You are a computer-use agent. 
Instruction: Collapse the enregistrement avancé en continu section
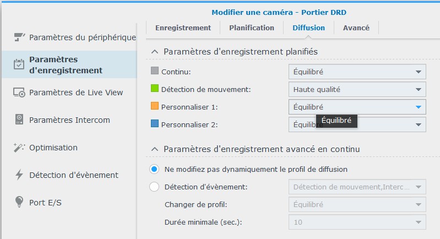(x=154, y=149)
